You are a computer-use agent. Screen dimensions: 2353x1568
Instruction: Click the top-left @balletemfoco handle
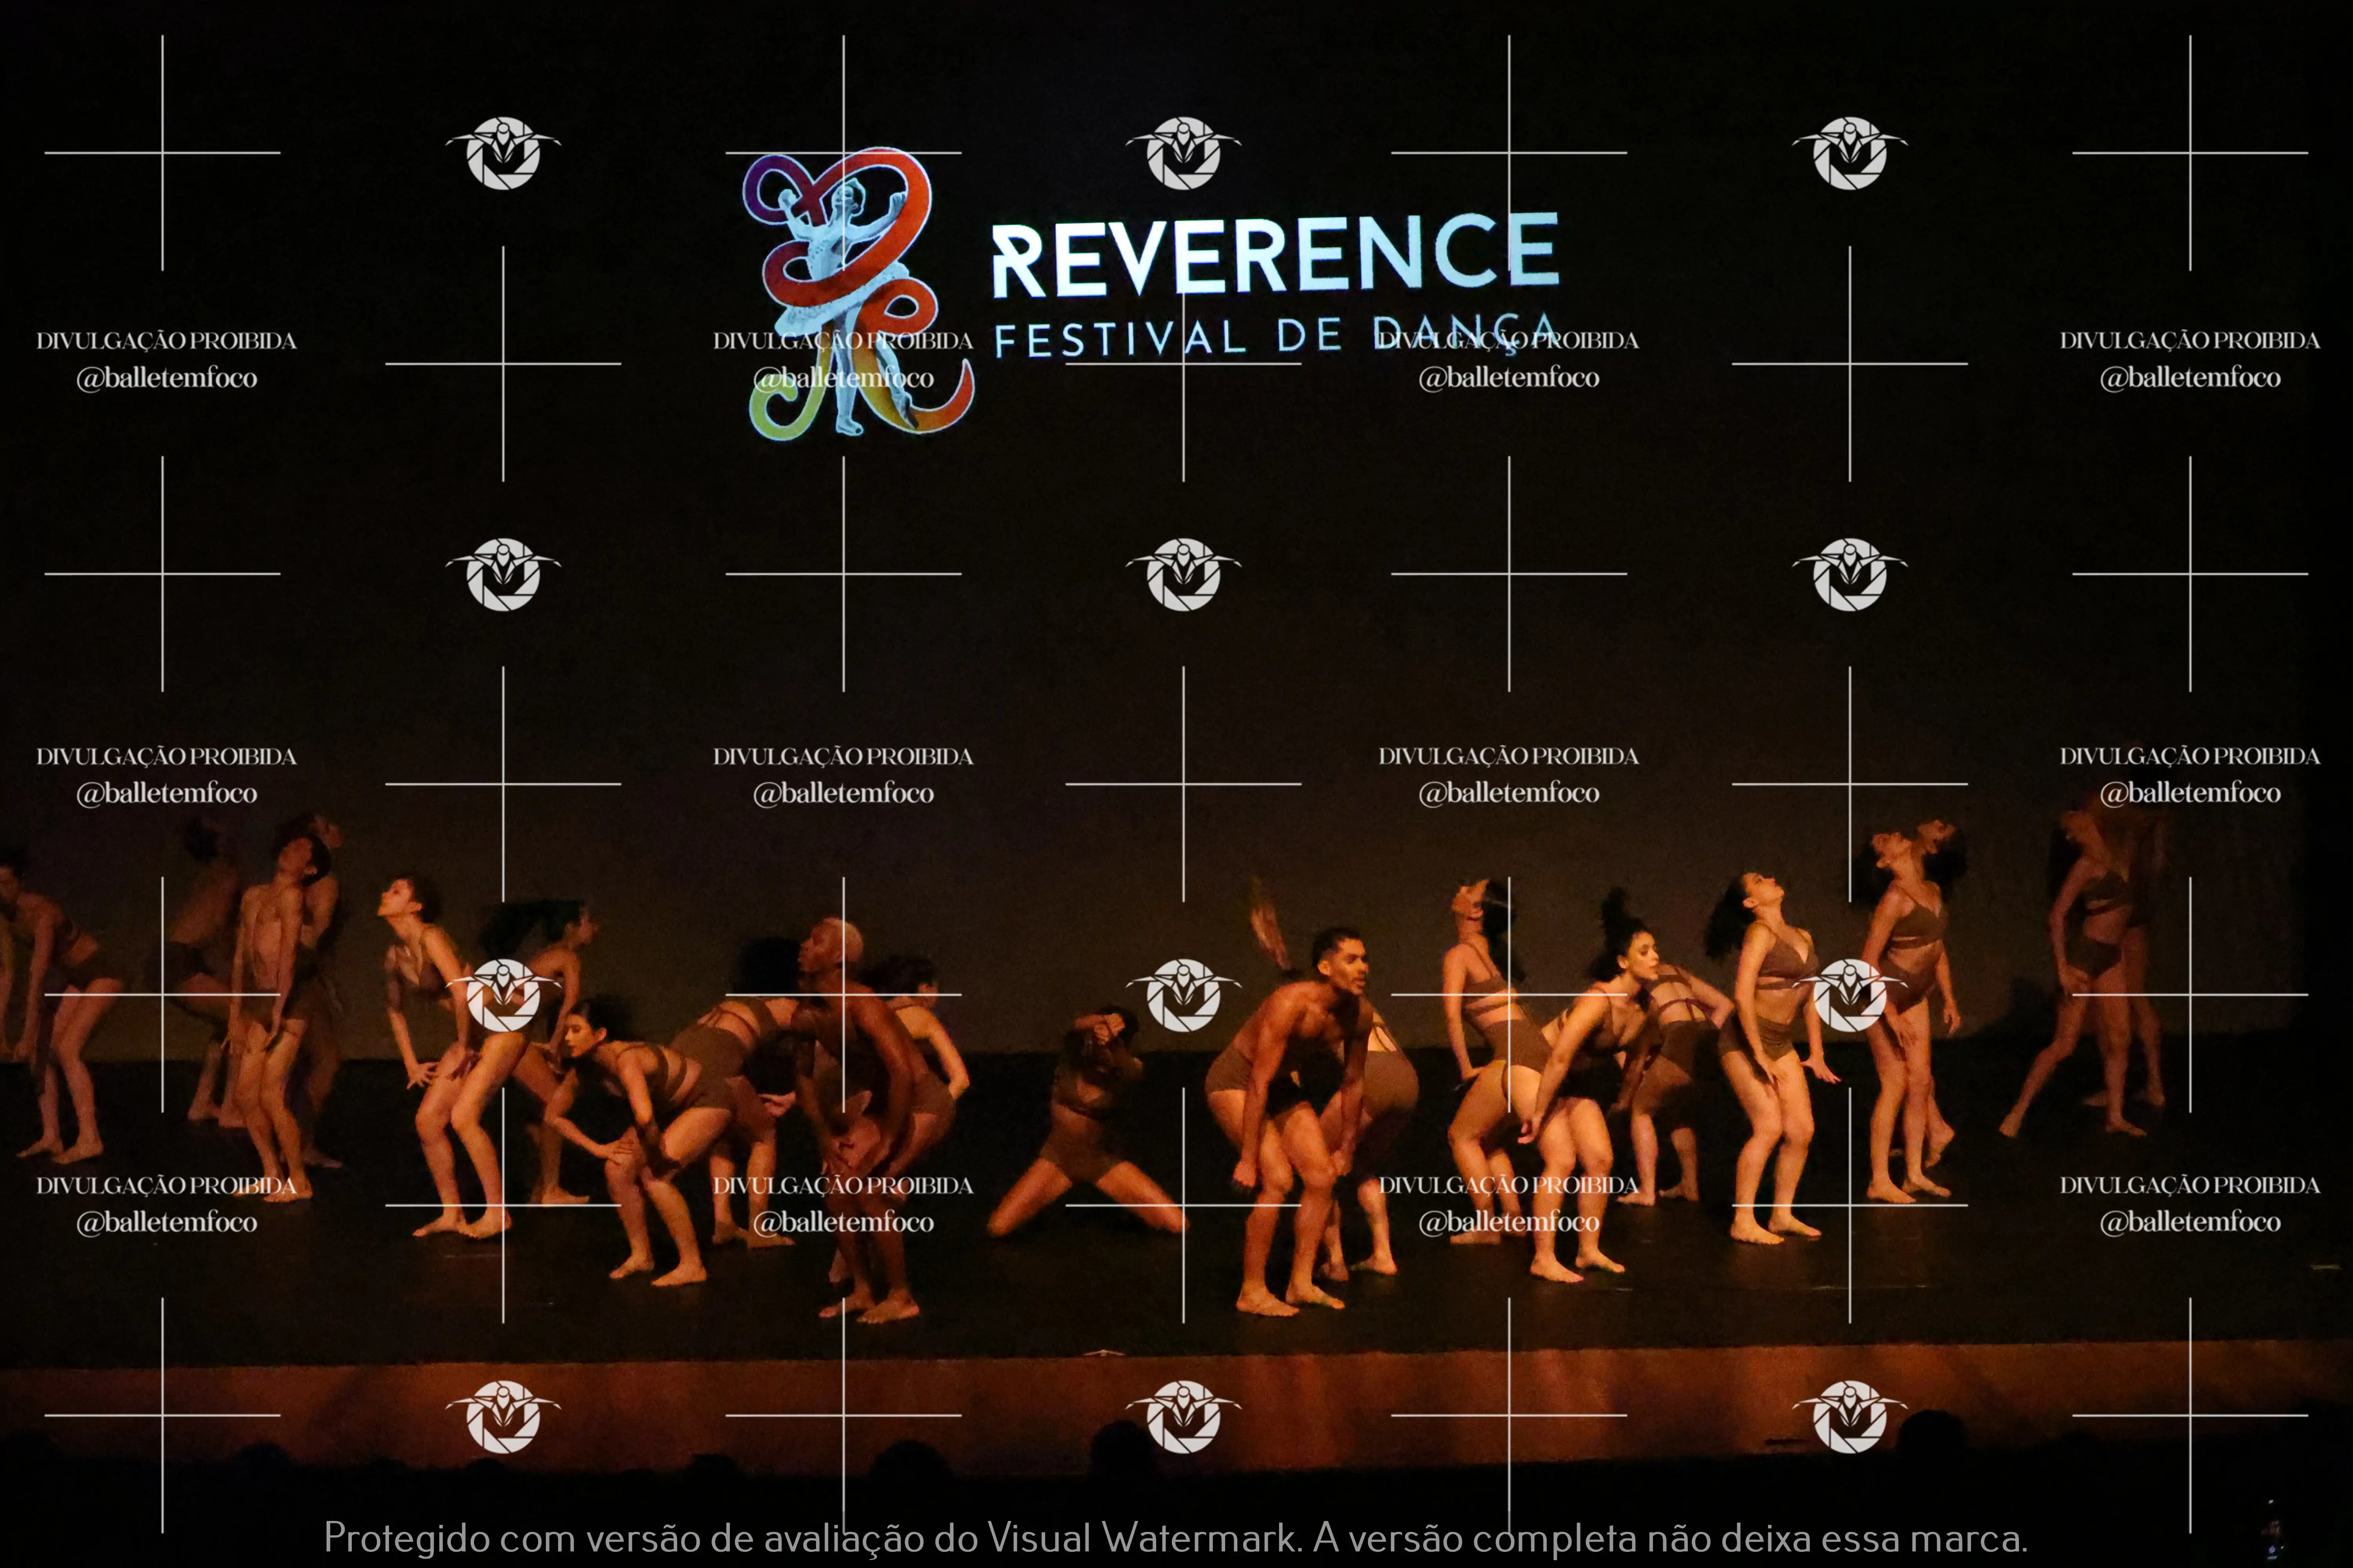pos(167,378)
